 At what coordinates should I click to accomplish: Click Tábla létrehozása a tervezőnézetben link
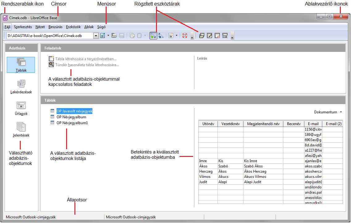point(86,59)
